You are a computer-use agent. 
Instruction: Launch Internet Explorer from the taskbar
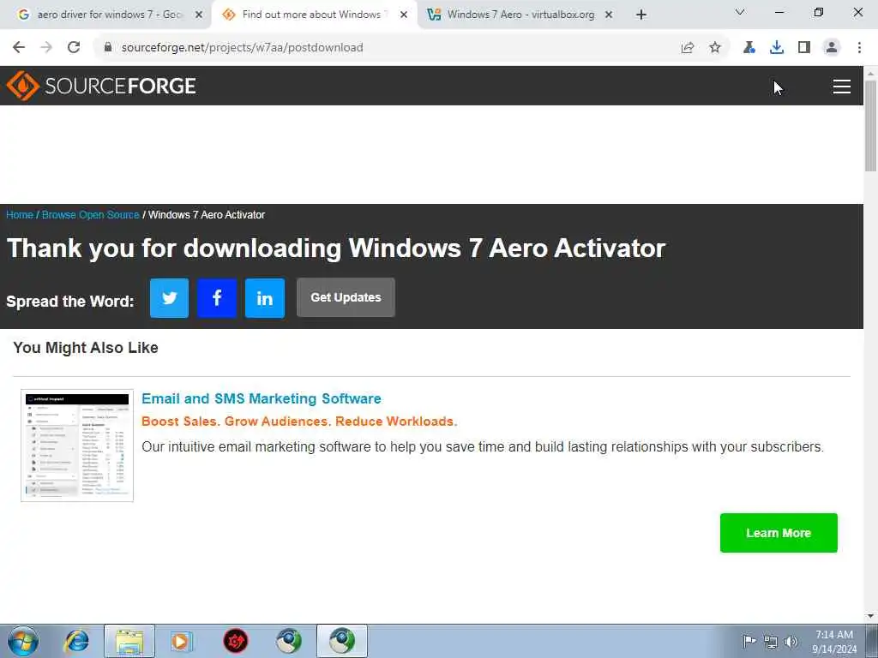tap(76, 641)
